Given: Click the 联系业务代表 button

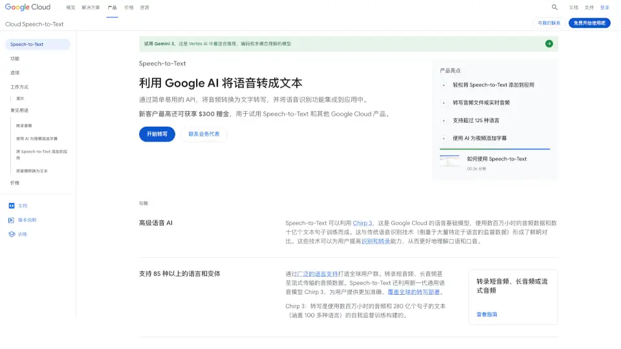Looking at the screenshot, I should [204, 134].
